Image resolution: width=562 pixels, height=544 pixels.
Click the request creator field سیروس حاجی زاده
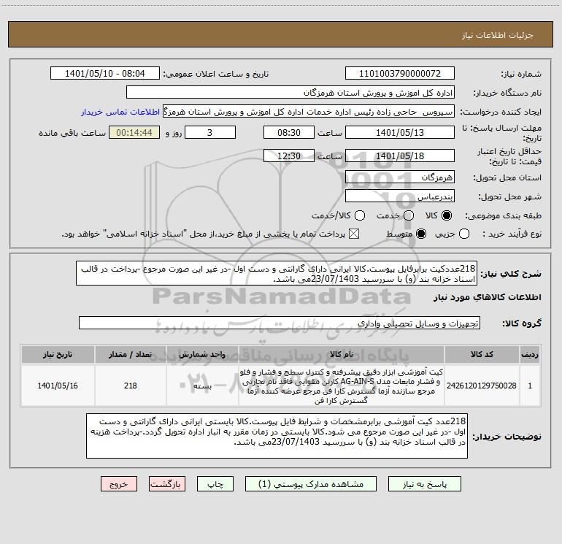[x=309, y=112]
